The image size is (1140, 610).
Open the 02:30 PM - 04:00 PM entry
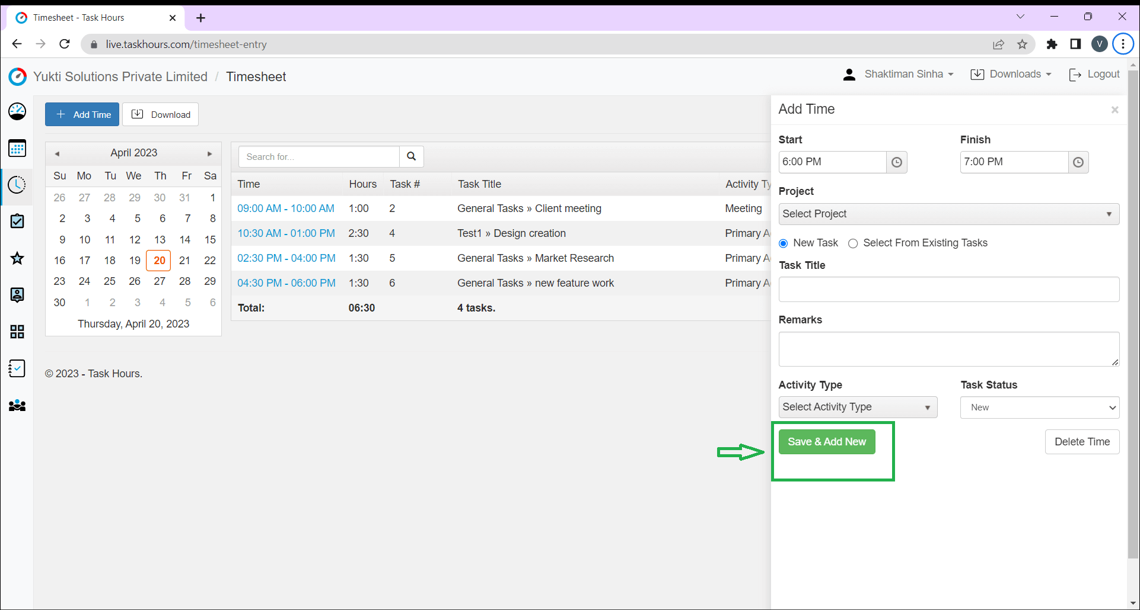tap(286, 258)
